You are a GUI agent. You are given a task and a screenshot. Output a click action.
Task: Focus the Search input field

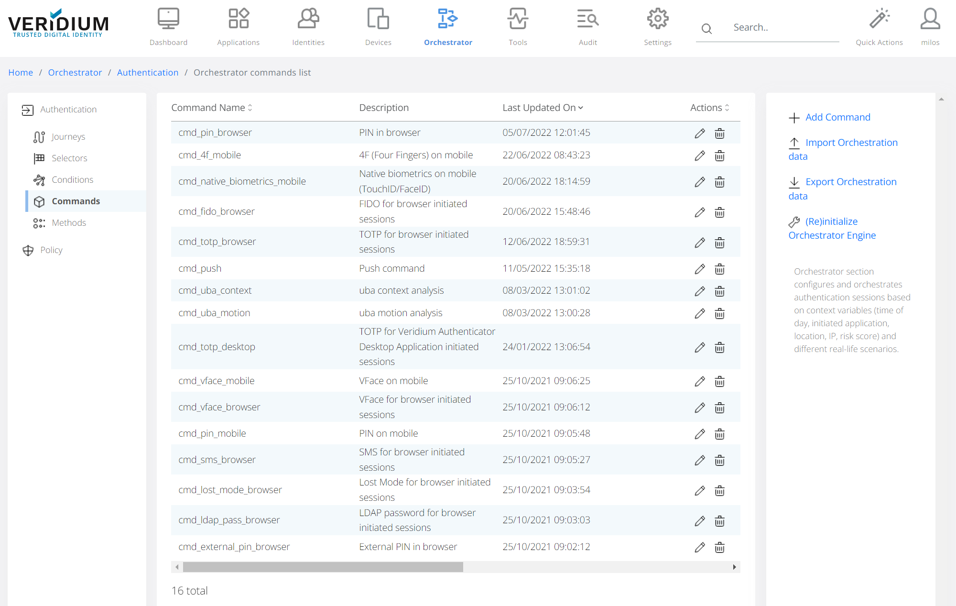click(784, 28)
